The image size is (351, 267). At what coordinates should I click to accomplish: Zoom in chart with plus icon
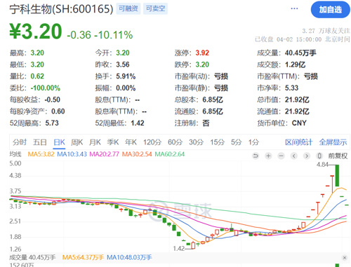[x=268, y=156]
